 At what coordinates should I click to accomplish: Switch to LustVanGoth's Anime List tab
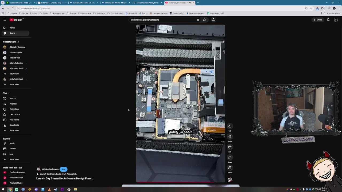pos(84,3)
